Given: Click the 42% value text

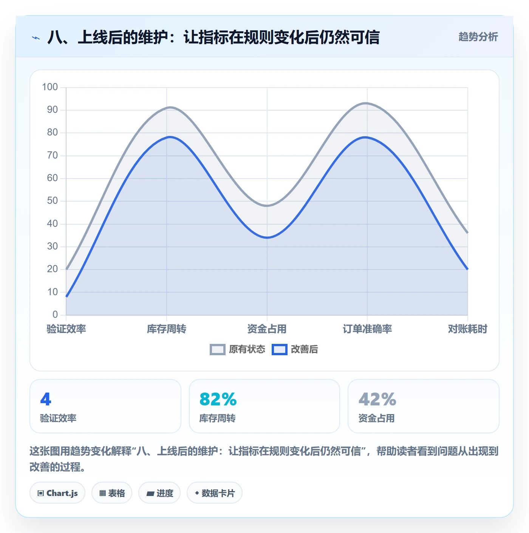Looking at the screenshot, I should 377,399.
